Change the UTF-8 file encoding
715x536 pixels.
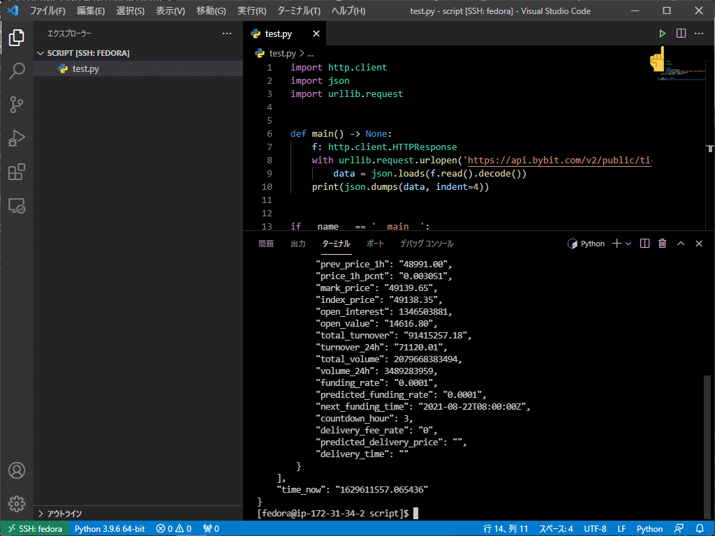595,529
